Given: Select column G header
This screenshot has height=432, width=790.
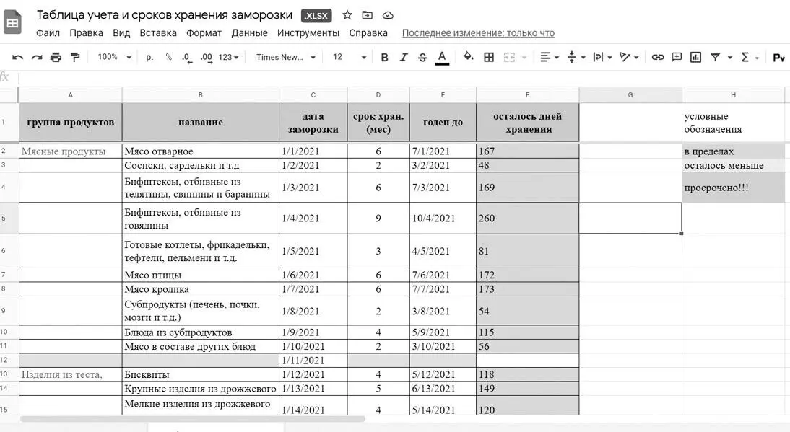Looking at the screenshot, I should (x=630, y=94).
